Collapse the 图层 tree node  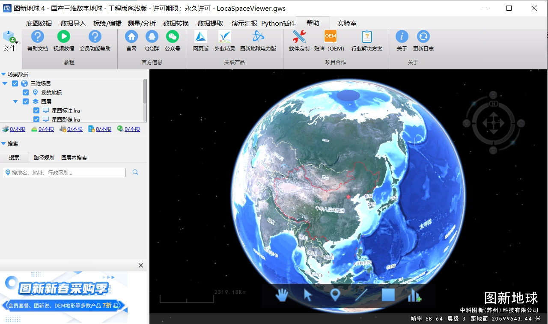15,101
